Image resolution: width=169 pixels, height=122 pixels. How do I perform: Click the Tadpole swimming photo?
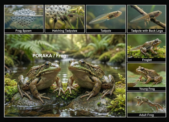106,17
